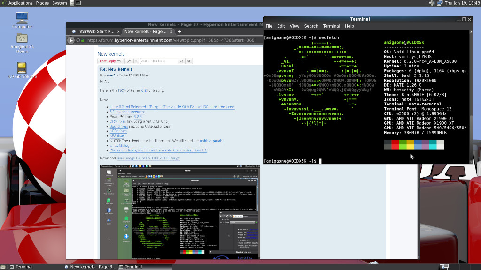The height and width of the screenshot is (270, 481).
Task: Click the terminal launcher in top panel
Action: pyautogui.click(x=78, y=3)
